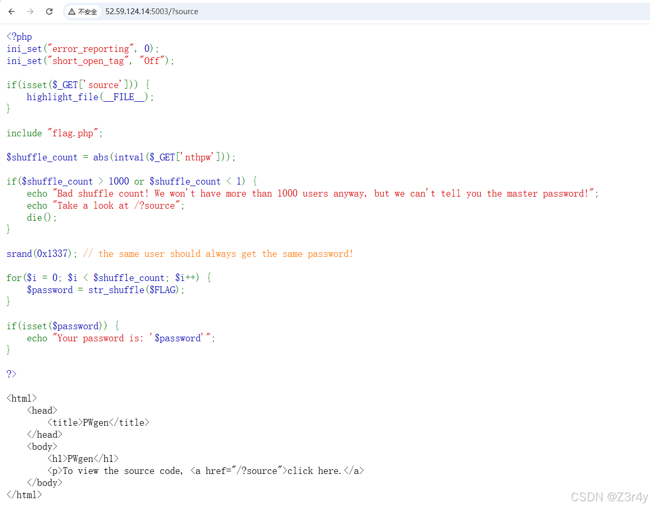650x507 pixels.
Task: Click the address bar URL text
Action: point(151,11)
